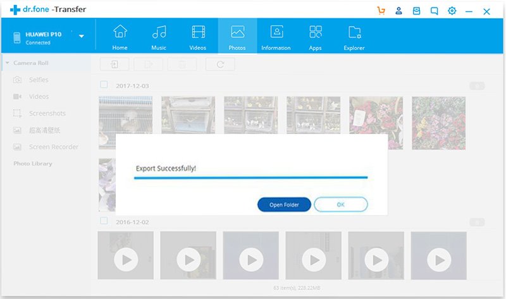Open the Information tab
This screenshot has width=506, height=299.
tap(276, 37)
